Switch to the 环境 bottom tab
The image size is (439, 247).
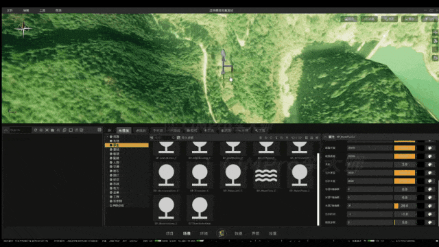204,233
